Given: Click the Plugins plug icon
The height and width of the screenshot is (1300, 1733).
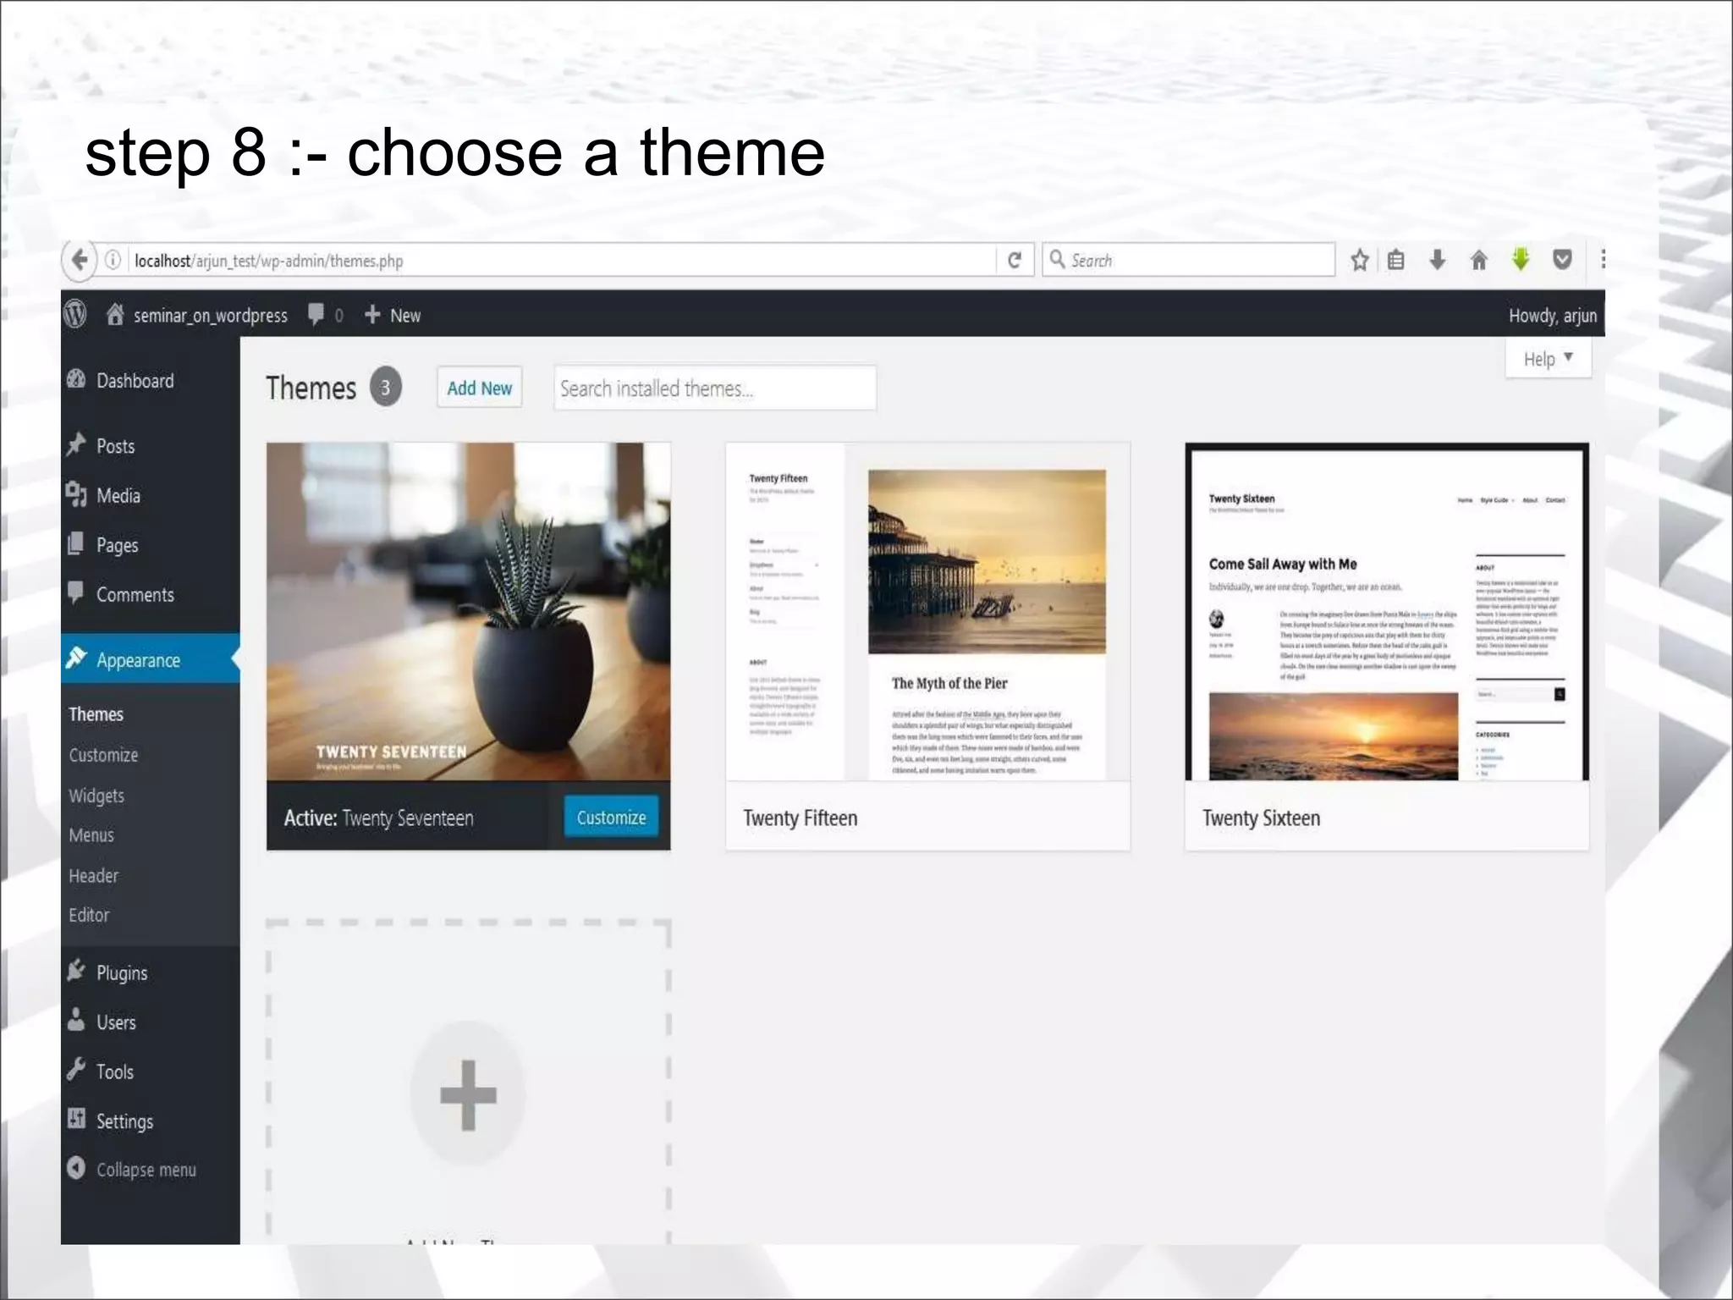Looking at the screenshot, I should click(76, 971).
